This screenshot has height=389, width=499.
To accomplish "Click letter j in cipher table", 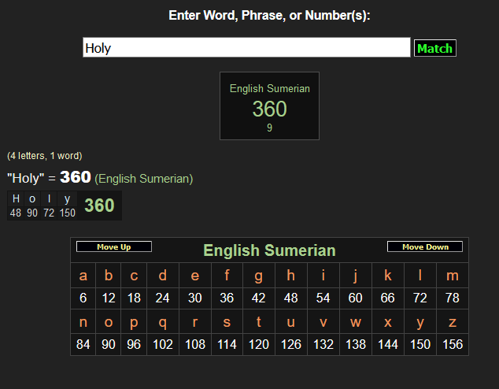I will click(x=356, y=276).
